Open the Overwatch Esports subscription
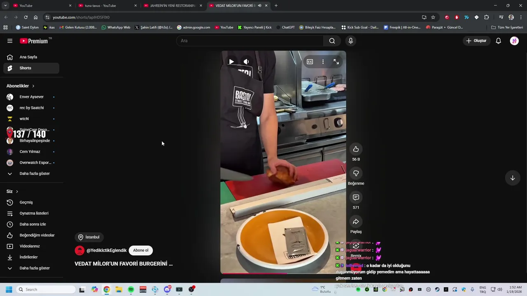Viewport: 527px width, 296px height. pyautogui.click(x=31, y=162)
